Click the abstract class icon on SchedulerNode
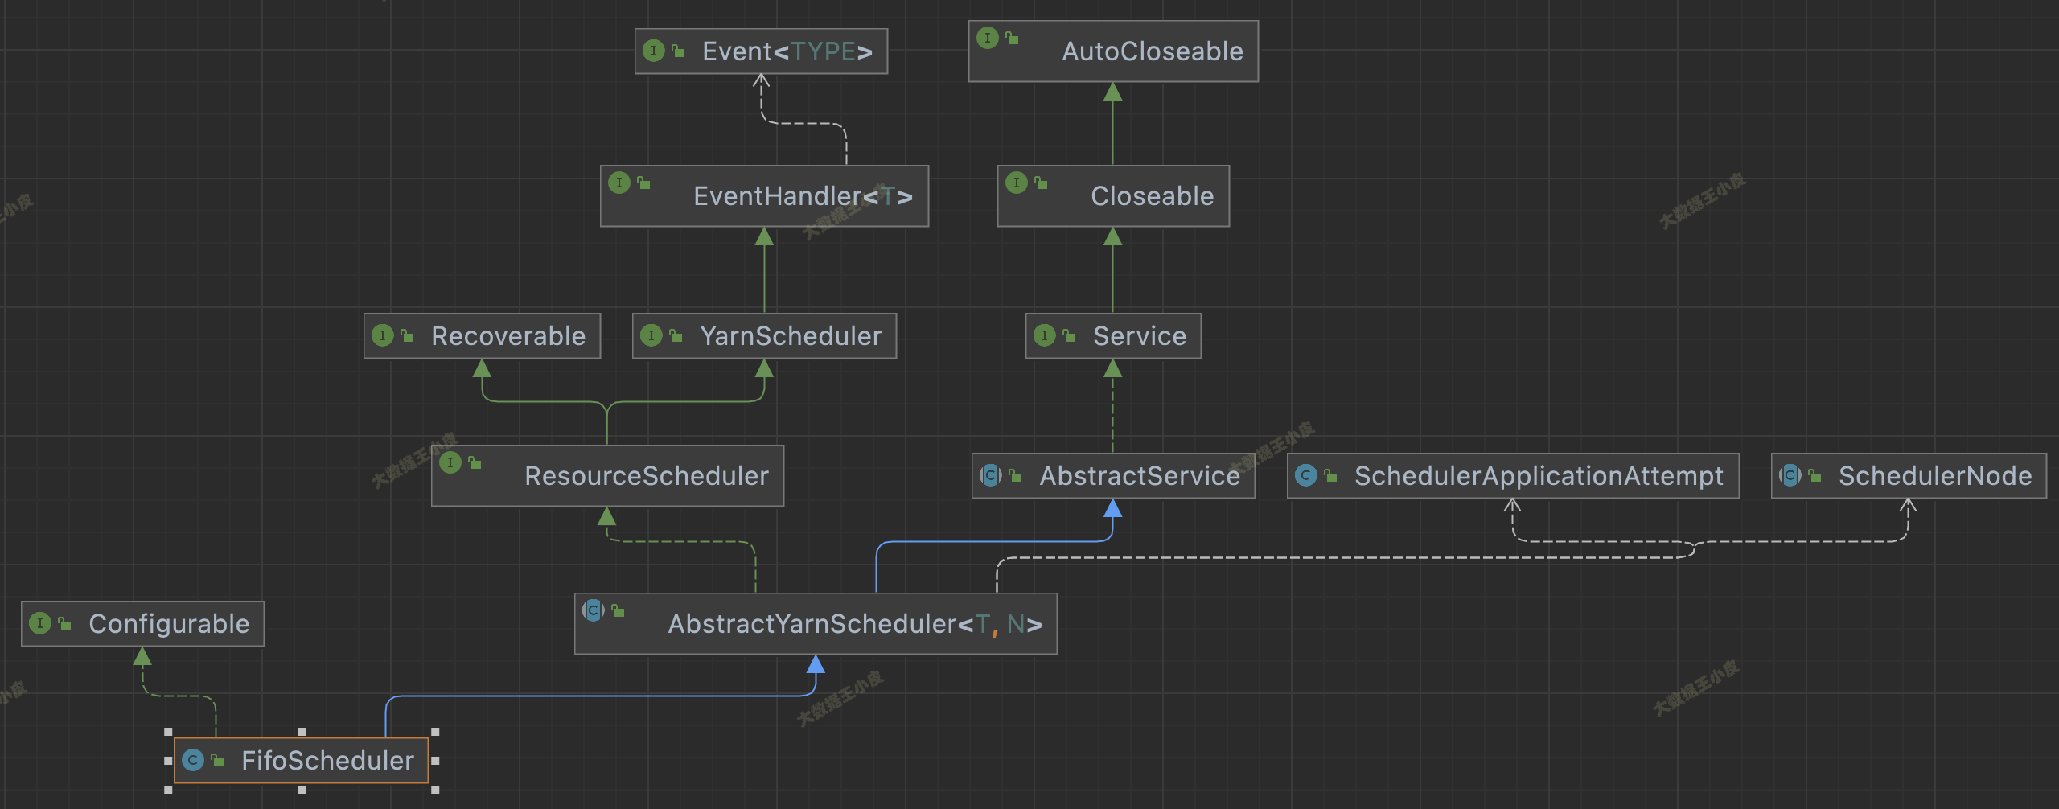Viewport: 2059px width, 809px height. tap(1790, 475)
